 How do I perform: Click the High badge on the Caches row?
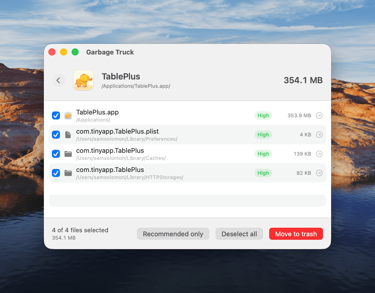coord(263,154)
